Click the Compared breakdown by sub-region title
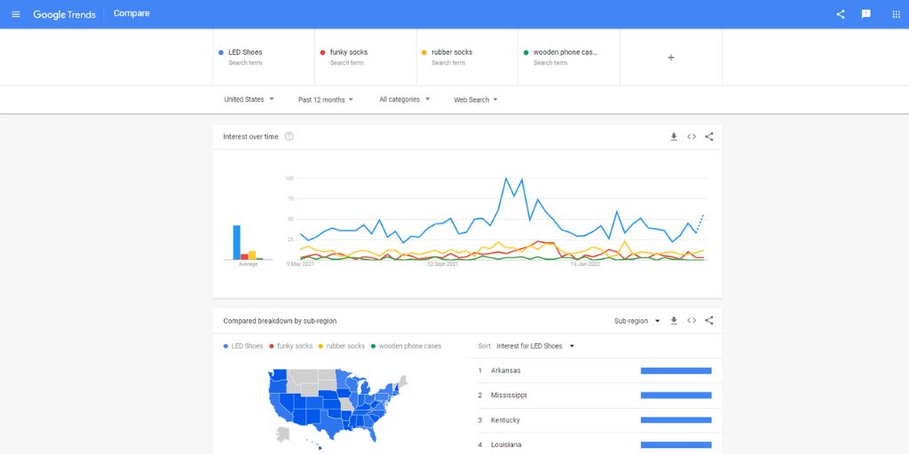Viewport: 909px width, 454px height. [280, 321]
